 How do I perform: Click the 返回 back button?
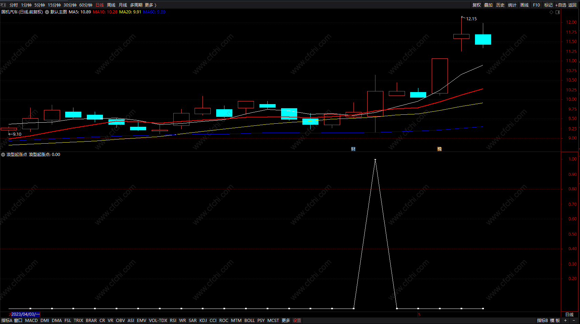(572, 5)
